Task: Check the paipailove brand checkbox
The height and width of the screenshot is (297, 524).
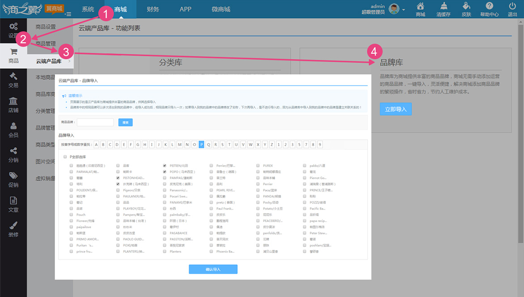Action: 71,227
